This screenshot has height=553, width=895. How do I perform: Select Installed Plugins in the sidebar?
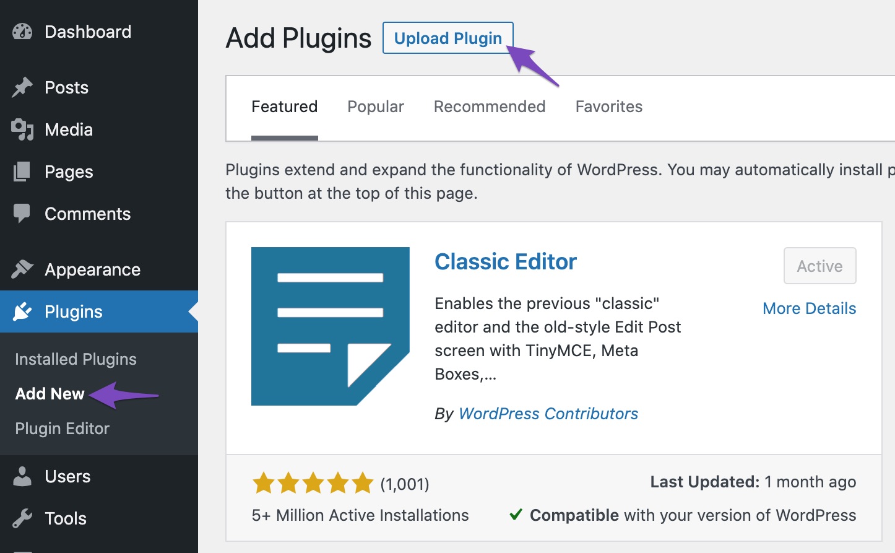76,359
